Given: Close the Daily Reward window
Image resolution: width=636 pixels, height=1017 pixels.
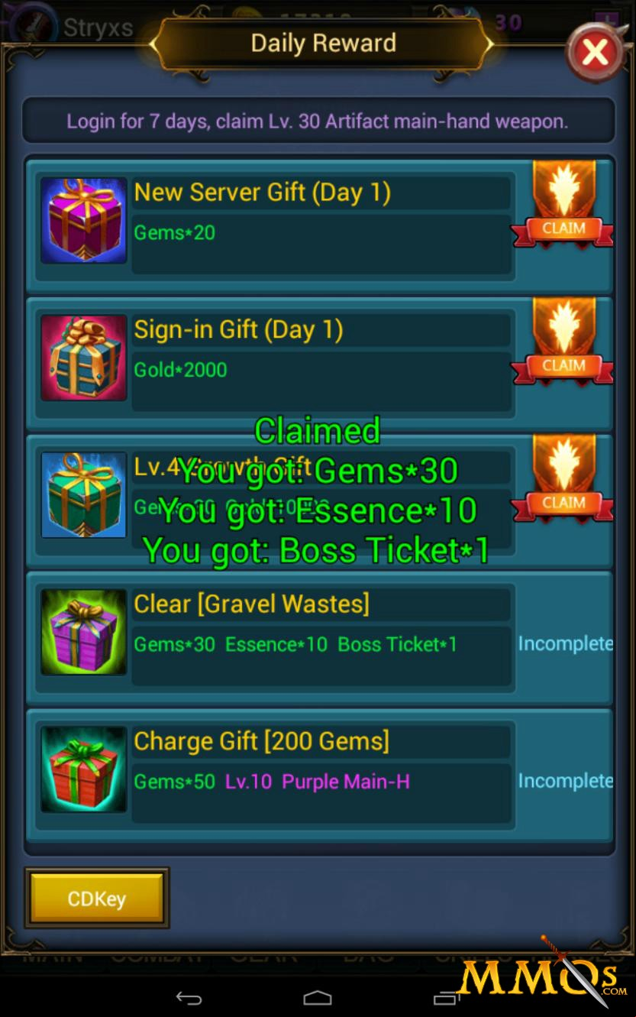Looking at the screenshot, I should (x=595, y=52).
